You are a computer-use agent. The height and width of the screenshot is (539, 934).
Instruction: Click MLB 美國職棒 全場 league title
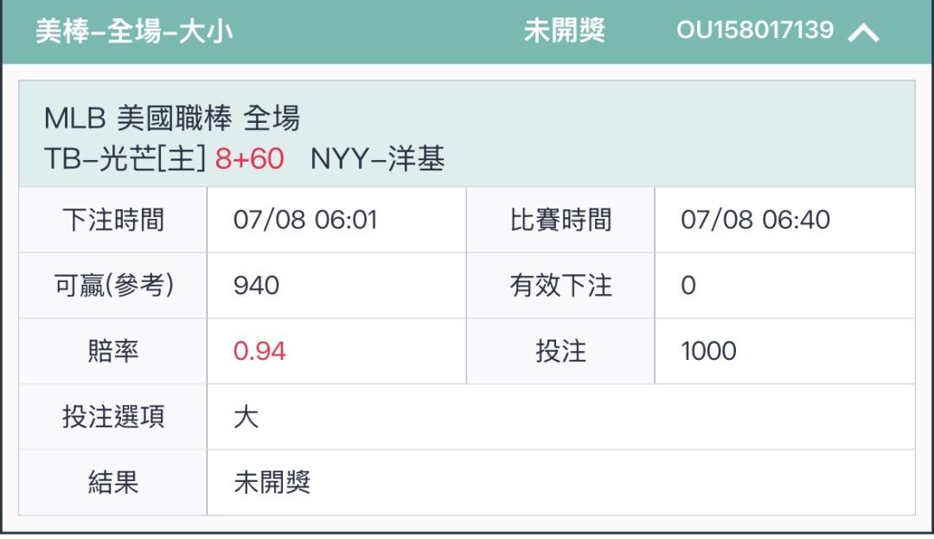point(171,118)
